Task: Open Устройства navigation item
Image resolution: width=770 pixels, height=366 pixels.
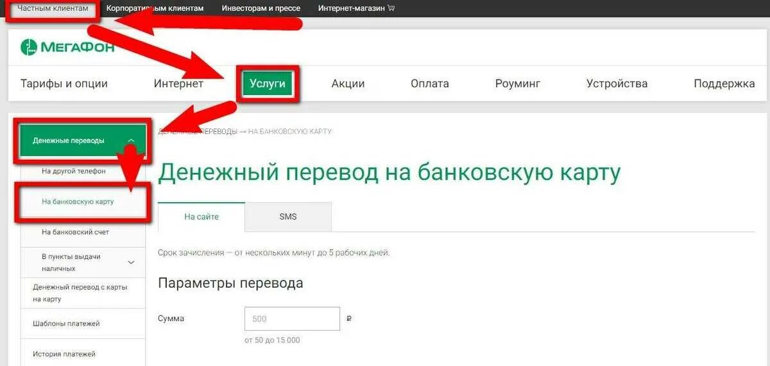Action: 617,83
